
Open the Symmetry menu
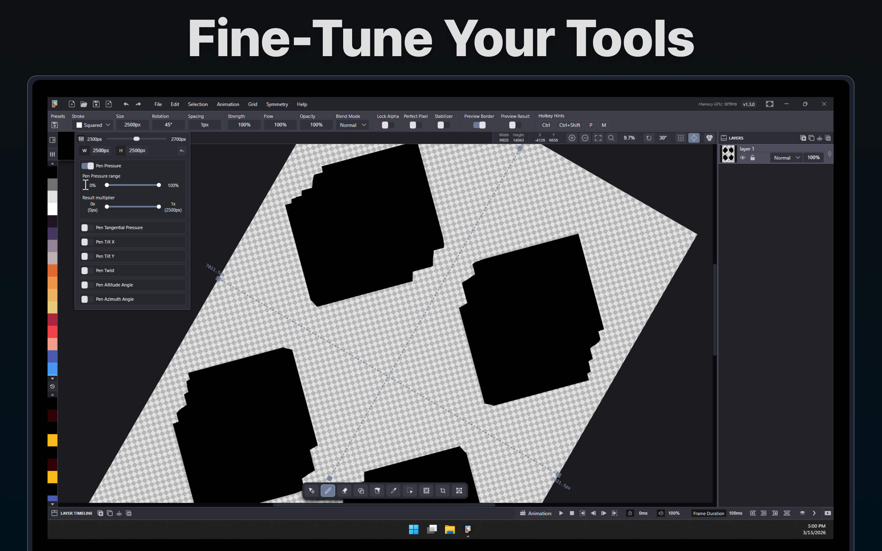(x=277, y=104)
